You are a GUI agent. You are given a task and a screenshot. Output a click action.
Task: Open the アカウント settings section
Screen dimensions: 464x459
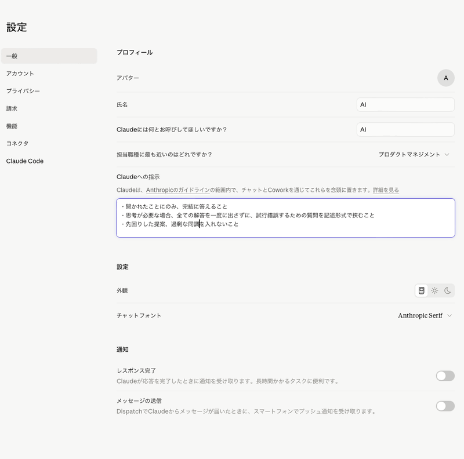tap(20, 74)
